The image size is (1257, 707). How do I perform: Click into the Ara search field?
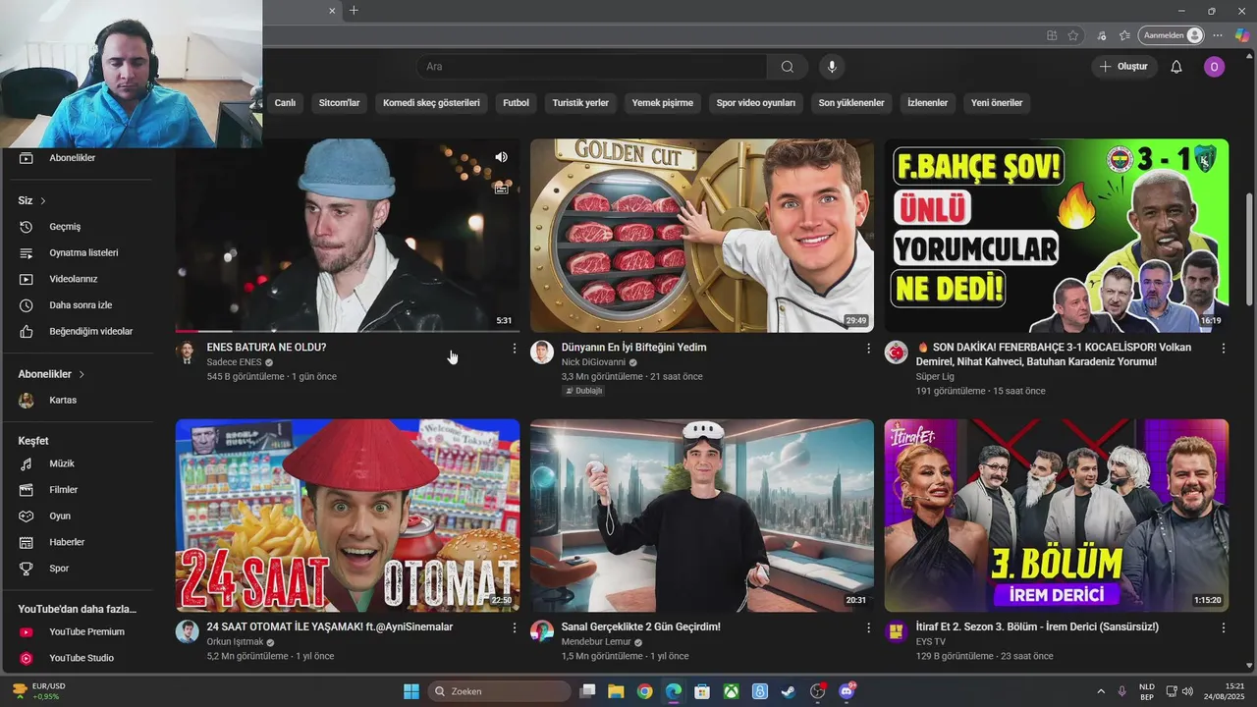pyautogui.click(x=592, y=67)
